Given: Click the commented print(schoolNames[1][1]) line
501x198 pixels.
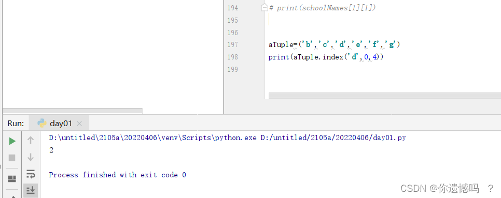Looking at the screenshot, I should (323, 8).
